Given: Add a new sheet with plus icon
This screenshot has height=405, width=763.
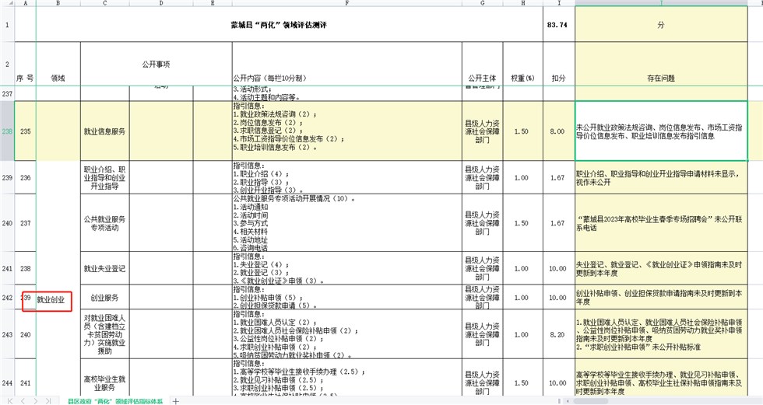Looking at the screenshot, I should [176, 400].
